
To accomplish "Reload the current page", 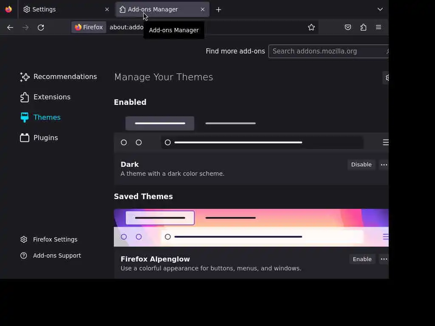I will (x=41, y=28).
